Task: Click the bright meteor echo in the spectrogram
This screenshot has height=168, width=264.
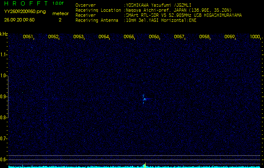Action: (x=144, y=99)
